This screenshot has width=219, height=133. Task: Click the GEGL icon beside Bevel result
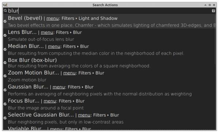[5, 21]
